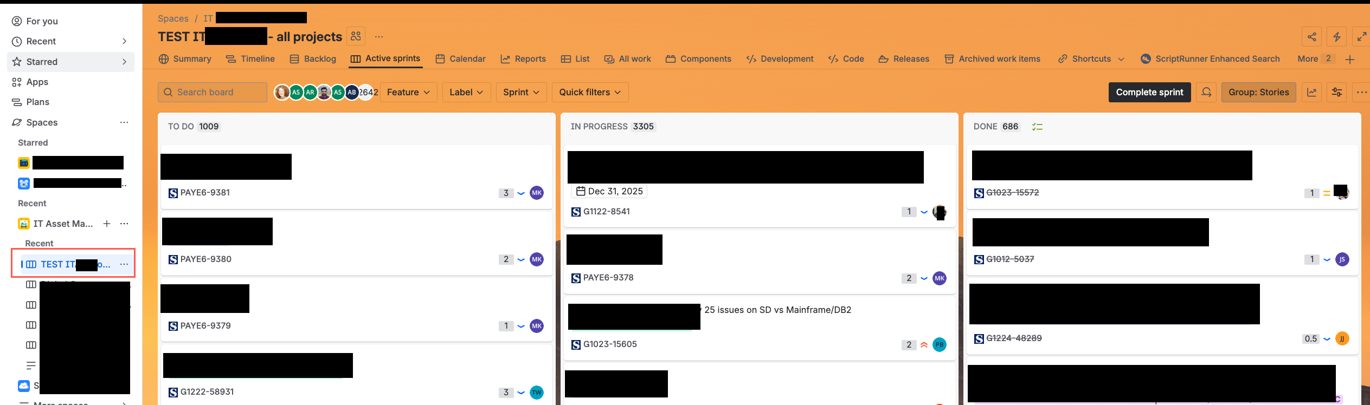Open the All work tab
1370x405 pixels.
coord(628,59)
